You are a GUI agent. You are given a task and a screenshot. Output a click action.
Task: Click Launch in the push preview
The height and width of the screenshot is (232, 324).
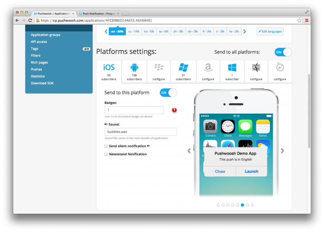(252, 171)
